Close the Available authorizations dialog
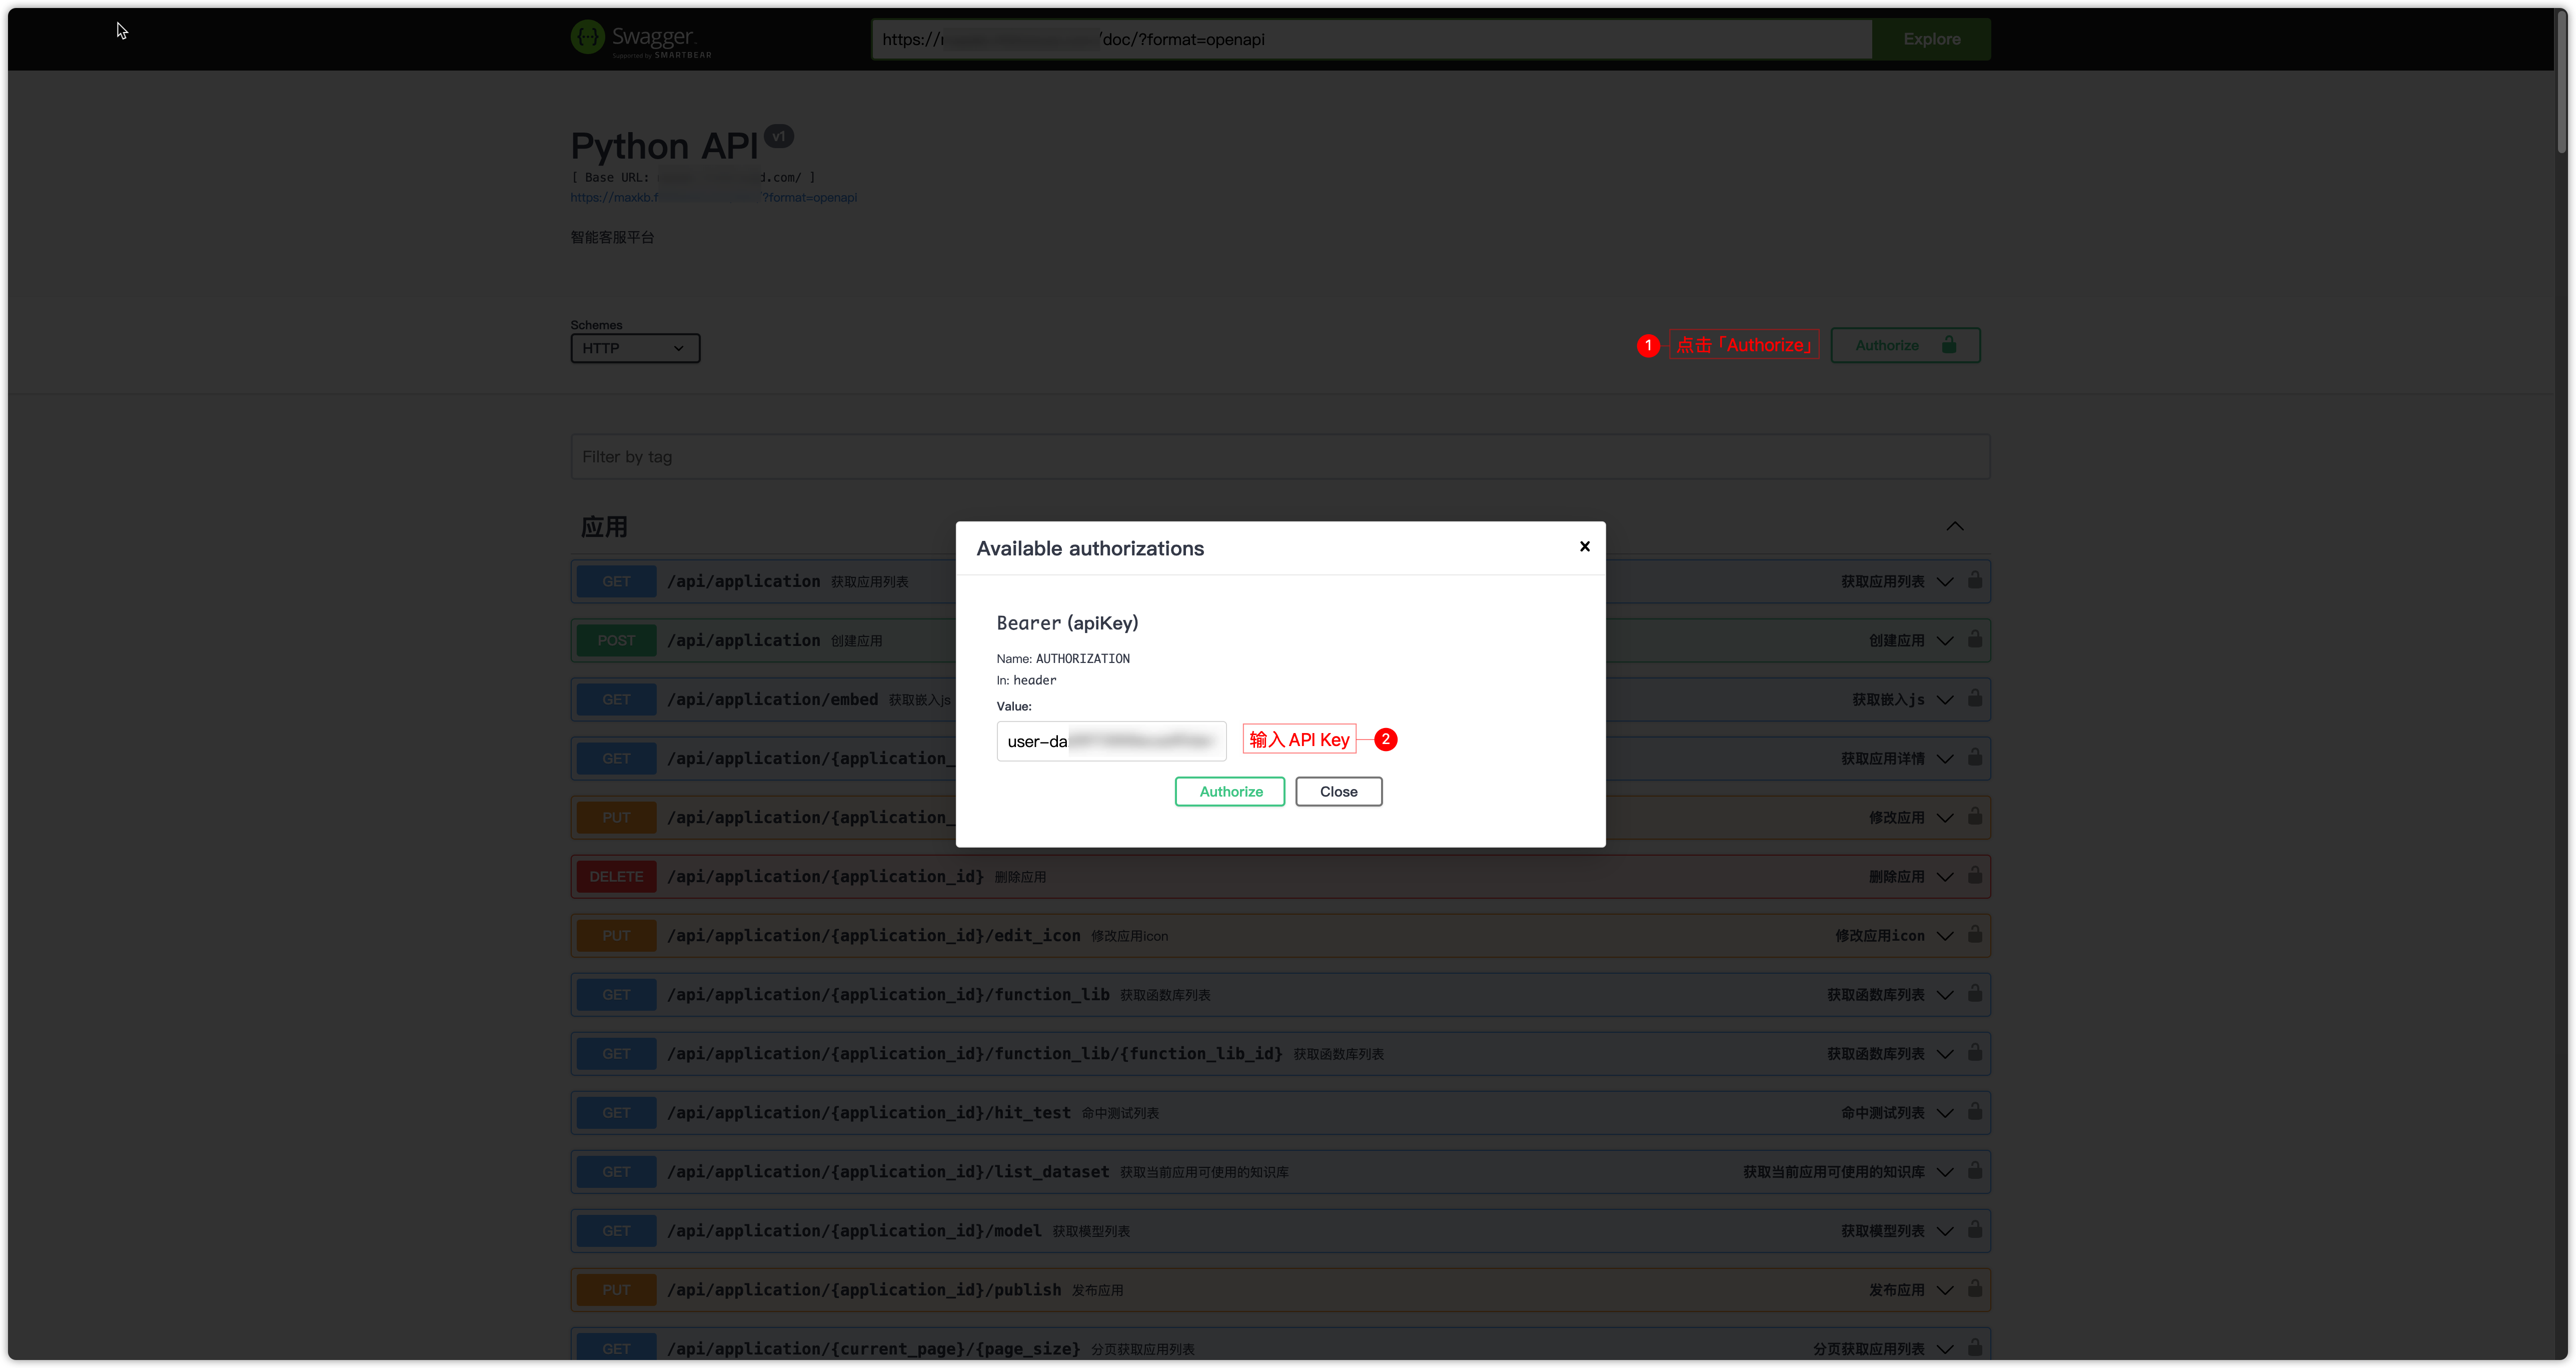 click(1584, 546)
